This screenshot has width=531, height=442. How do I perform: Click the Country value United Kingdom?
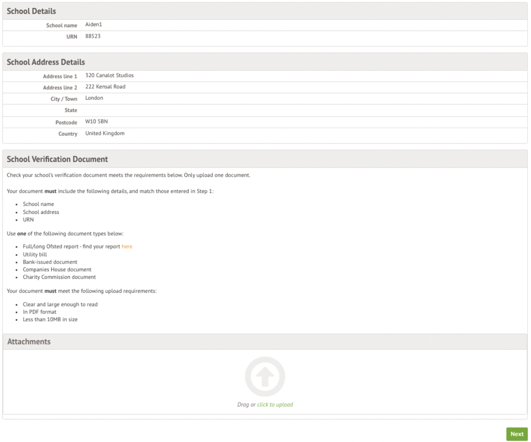[x=105, y=133]
